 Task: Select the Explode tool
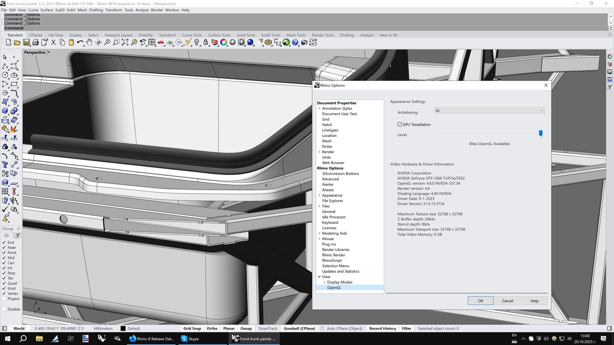pos(14,129)
